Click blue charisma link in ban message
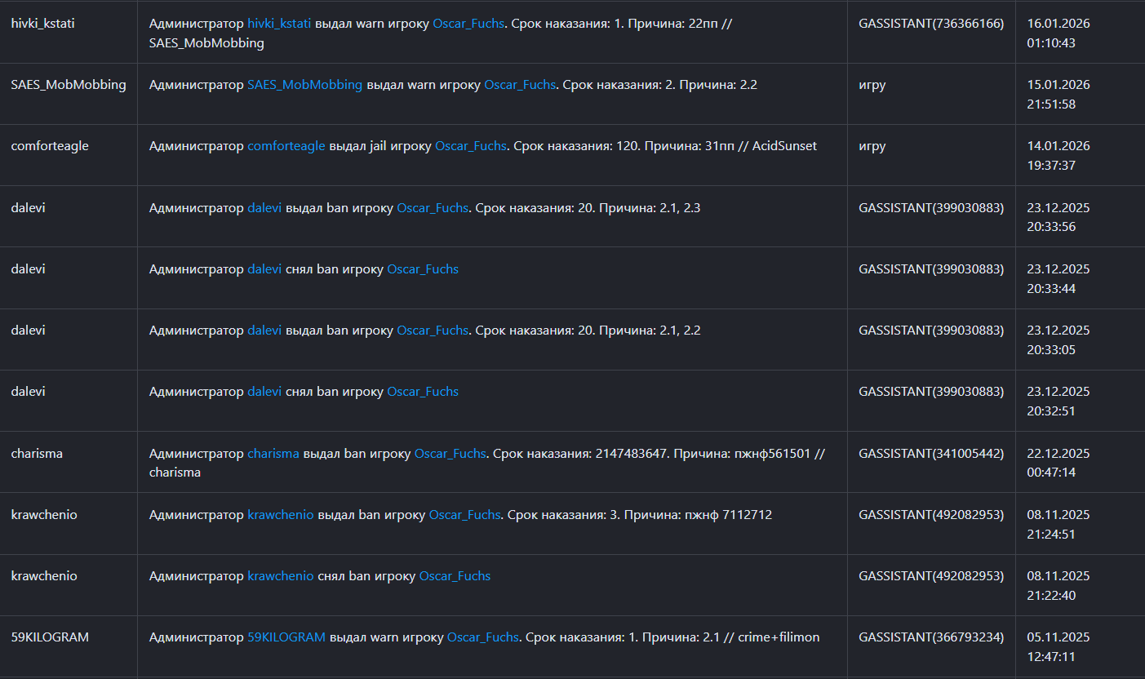This screenshot has height=679, width=1145. click(273, 453)
